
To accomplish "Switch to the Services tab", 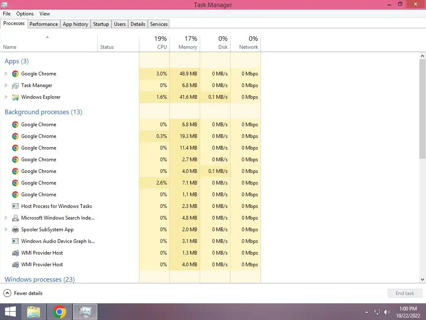I will 159,24.
